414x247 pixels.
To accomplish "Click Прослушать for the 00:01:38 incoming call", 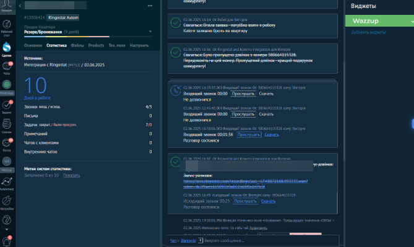I will pos(249,134).
